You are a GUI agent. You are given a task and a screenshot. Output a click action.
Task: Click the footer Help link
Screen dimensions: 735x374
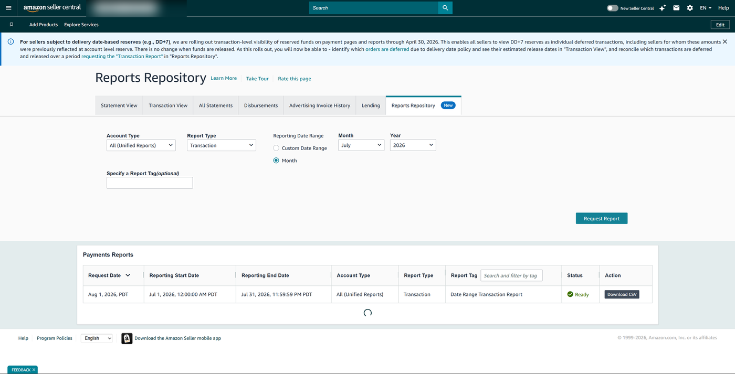(x=23, y=338)
